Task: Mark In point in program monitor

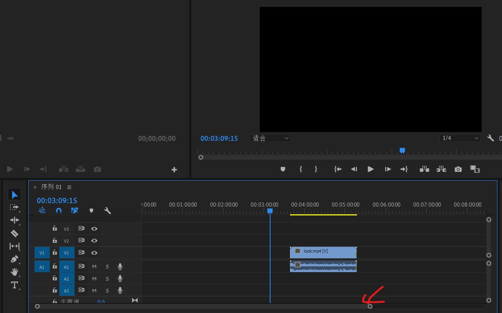Action: point(301,169)
